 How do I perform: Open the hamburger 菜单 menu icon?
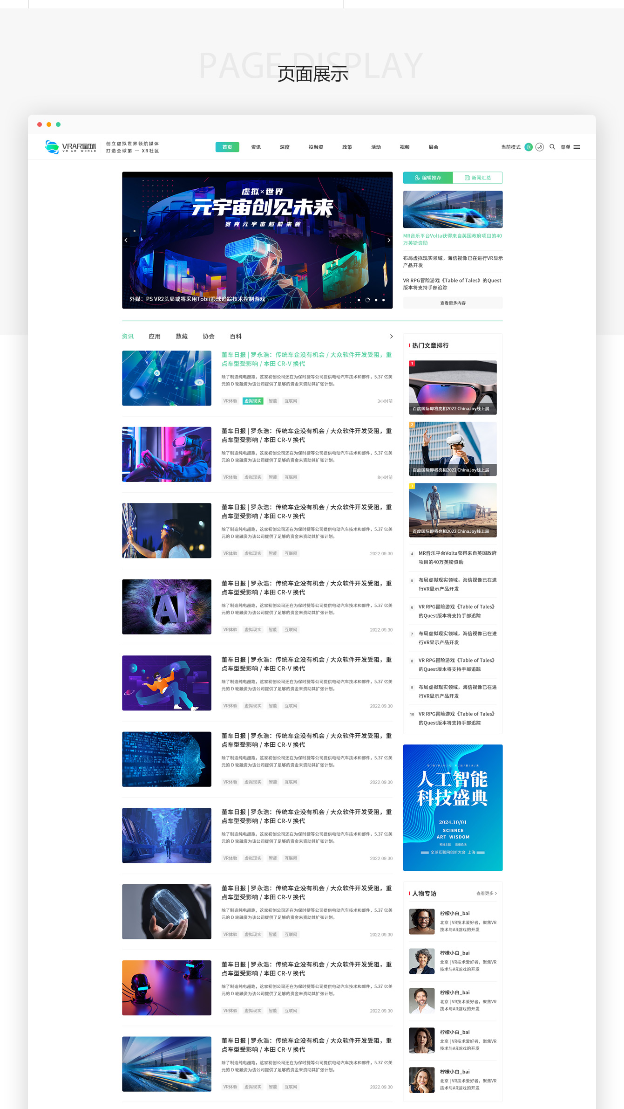click(577, 147)
